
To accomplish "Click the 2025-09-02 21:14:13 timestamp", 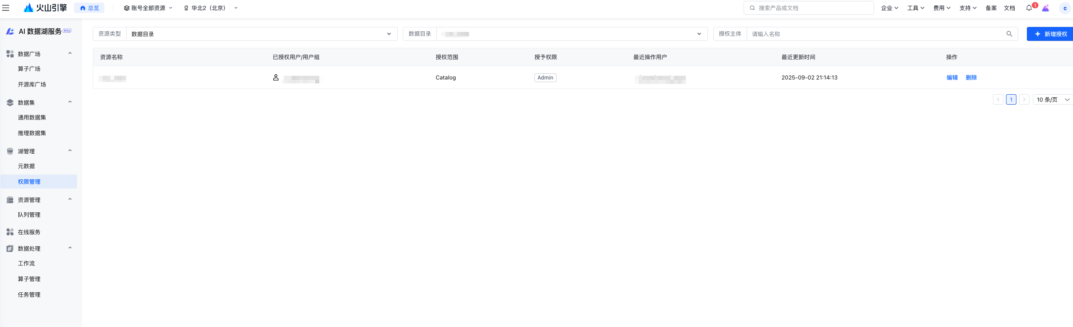I will (x=809, y=77).
